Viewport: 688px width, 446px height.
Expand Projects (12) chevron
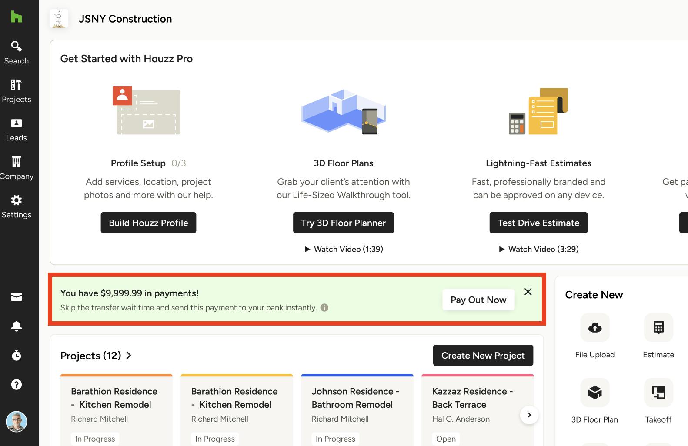(129, 356)
